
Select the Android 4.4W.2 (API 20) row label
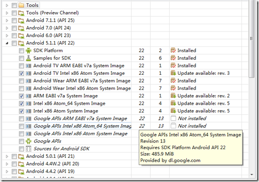click(52, 164)
